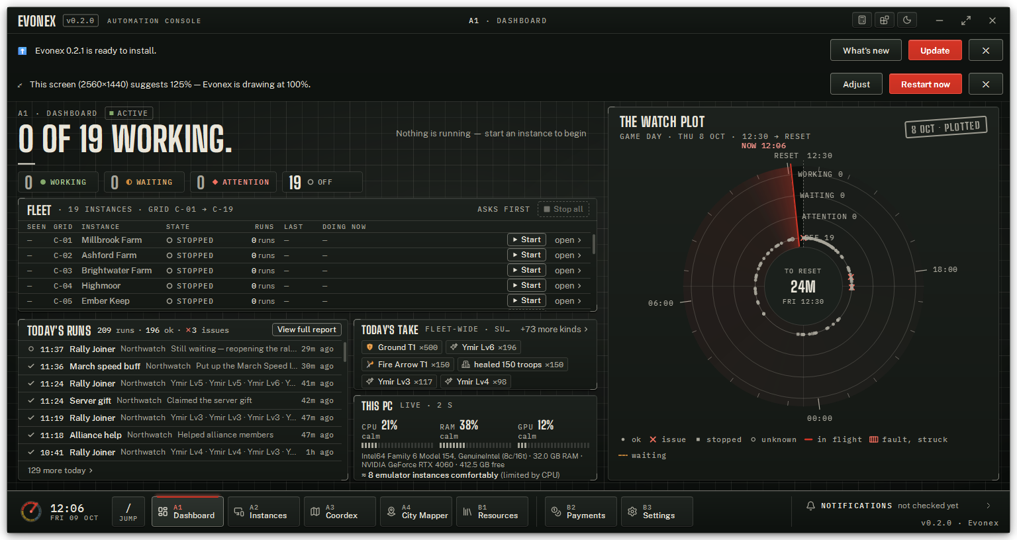This screenshot has width=1017, height=540.
Task: Toggle the Asks First fleet option
Action: [x=504, y=209]
